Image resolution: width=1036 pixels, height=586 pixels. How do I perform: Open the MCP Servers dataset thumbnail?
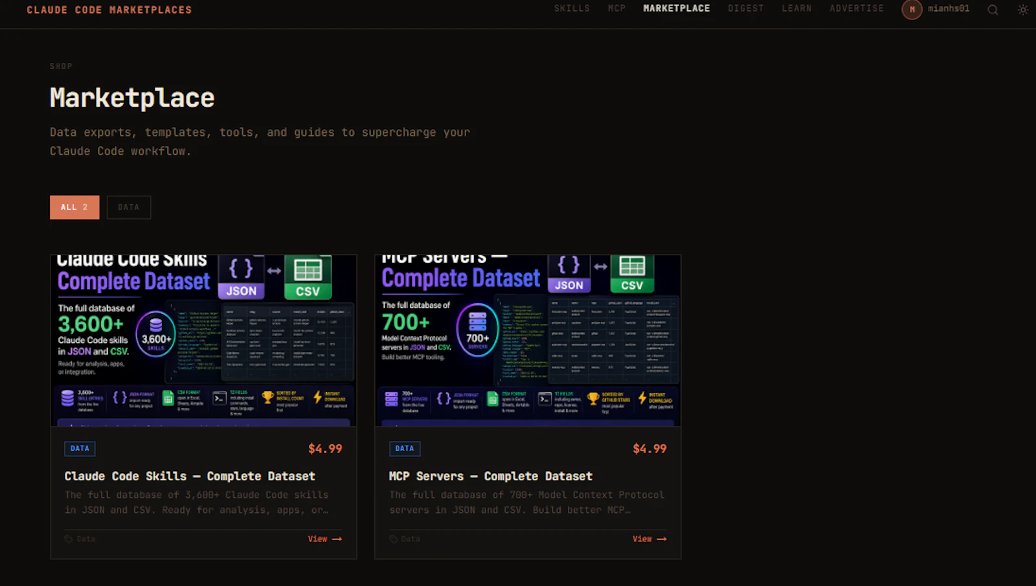[x=528, y=341]
